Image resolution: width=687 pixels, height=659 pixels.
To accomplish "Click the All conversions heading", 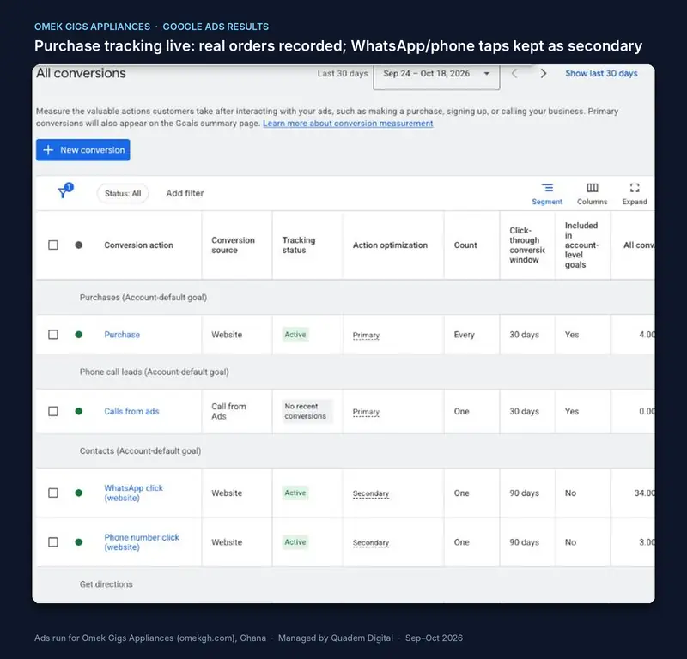I will tap(81, 73).
